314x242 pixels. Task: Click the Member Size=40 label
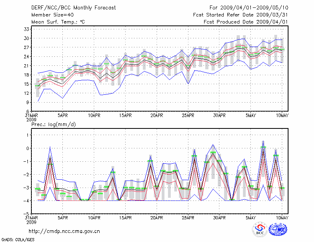pyautogui.click(x=50, y=14)
